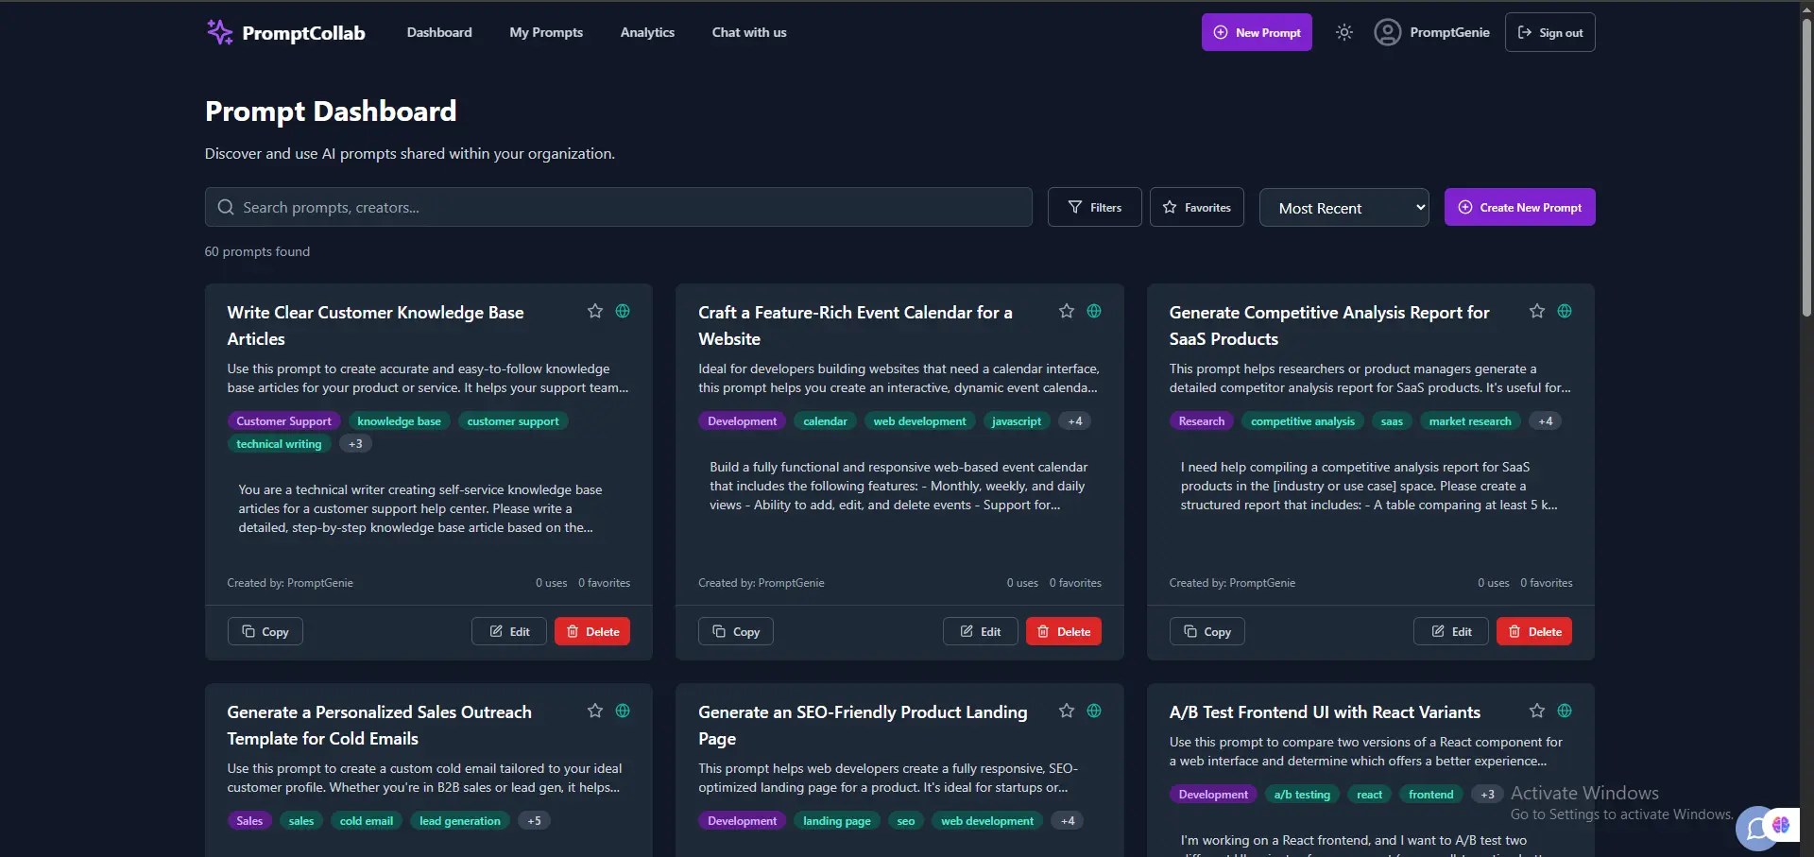
Task: Click globe icon on A/B Test Frontend card
Action: click(x=1565, y=711)
